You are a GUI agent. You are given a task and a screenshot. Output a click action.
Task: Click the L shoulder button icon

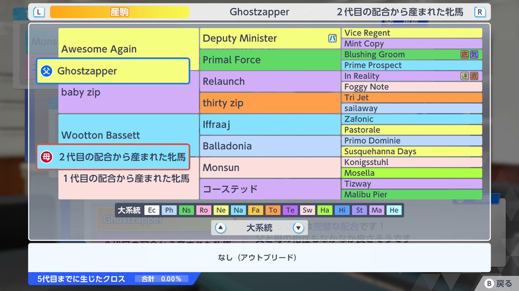39,12
